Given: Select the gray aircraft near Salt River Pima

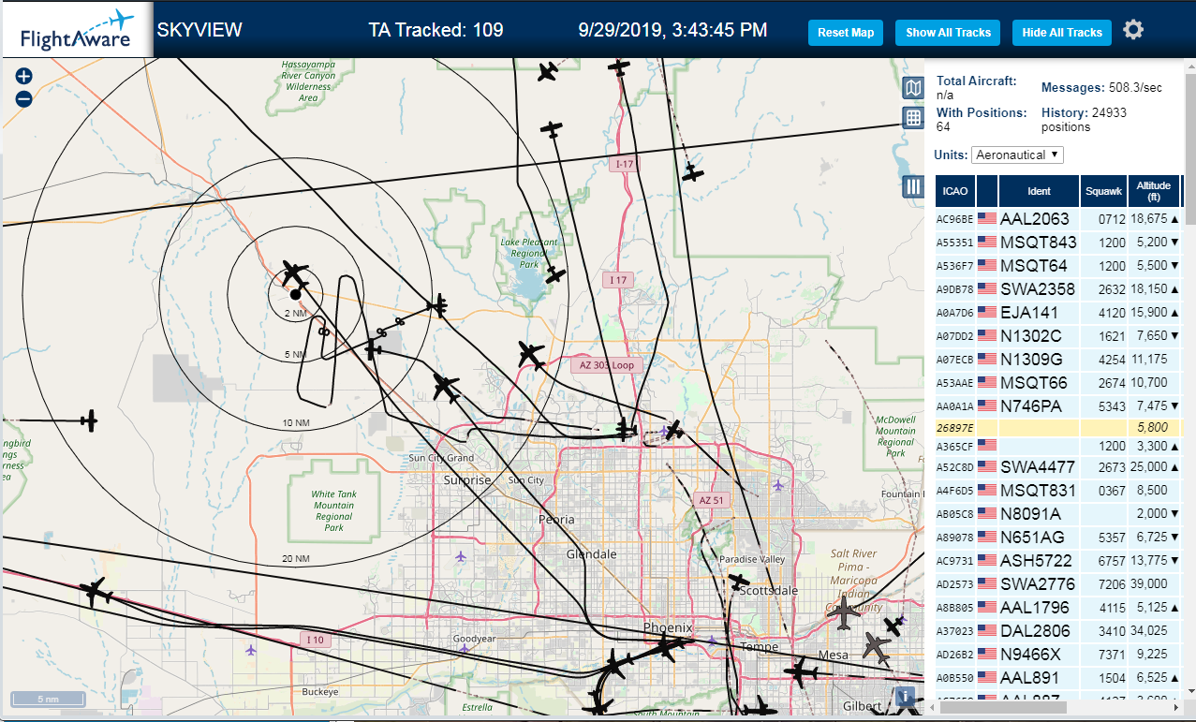Looking at the screenshot, I should coord(845,613).
